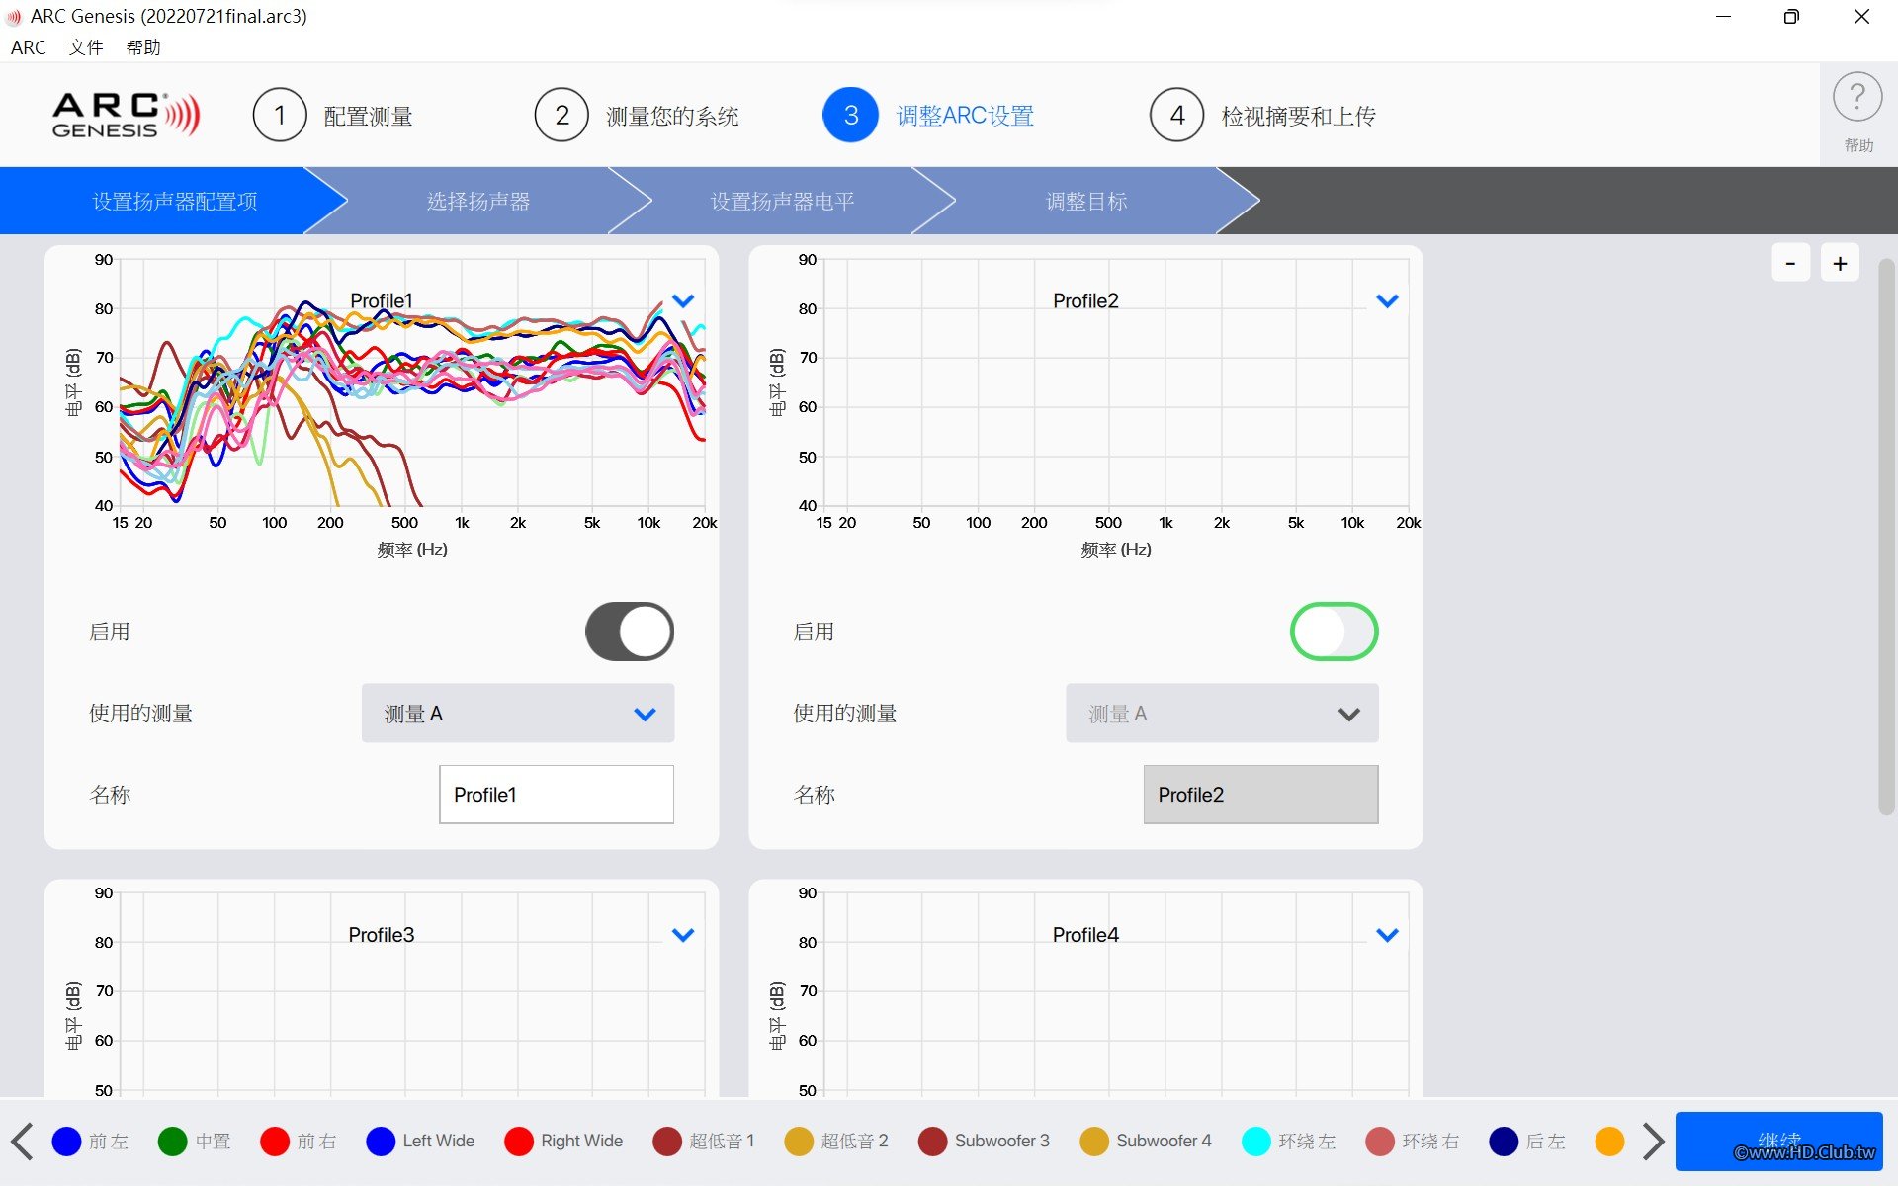Open Profile1 测量 A dropdown
The height and width of the screenshot is (1186, 1898).
click(x=518, y=714)
